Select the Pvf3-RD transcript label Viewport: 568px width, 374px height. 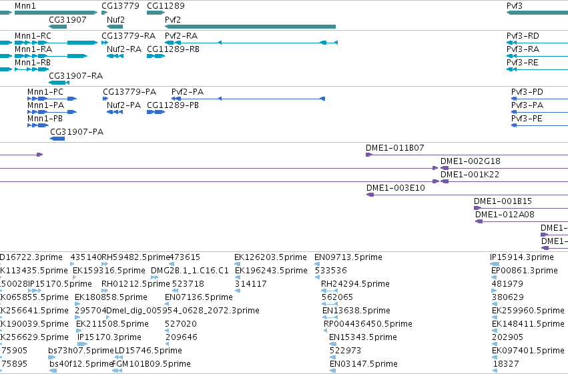point(523,36)
